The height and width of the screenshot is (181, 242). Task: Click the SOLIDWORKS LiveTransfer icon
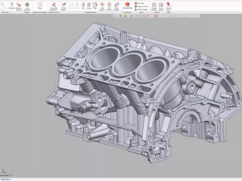(127, 5)
